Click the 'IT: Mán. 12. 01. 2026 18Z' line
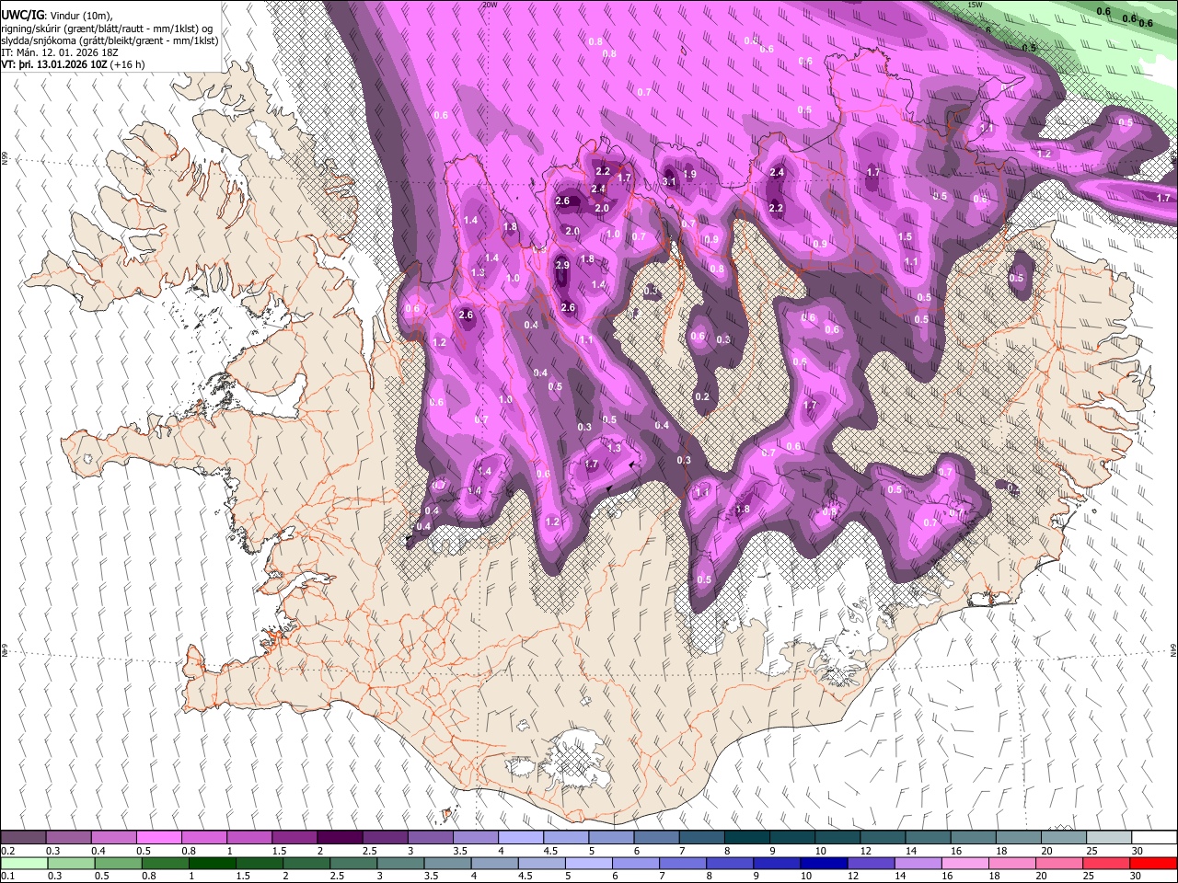1178x883 pixels. pyautogui.click(x=60, y=52)
